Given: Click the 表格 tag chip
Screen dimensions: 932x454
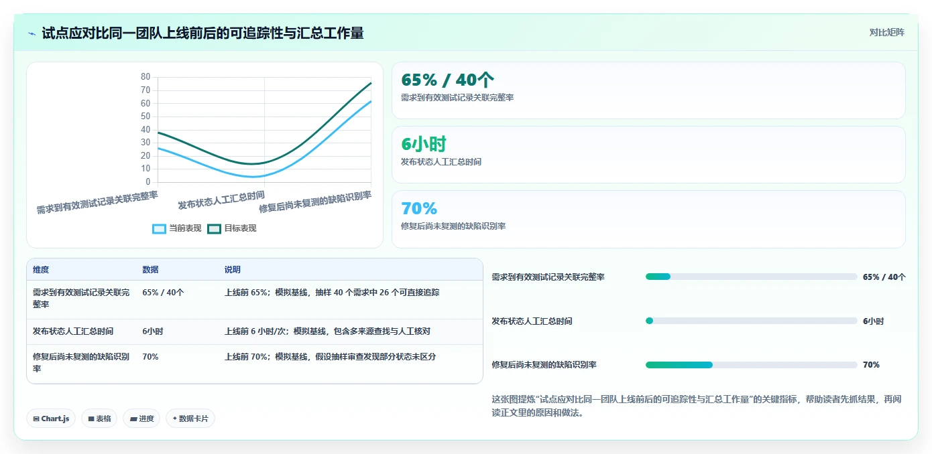Looking at the screenshot, I should 99,419.
